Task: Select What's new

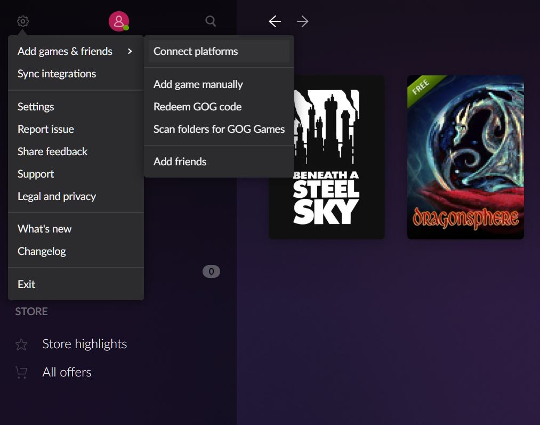Action: (x=76, y=229)
